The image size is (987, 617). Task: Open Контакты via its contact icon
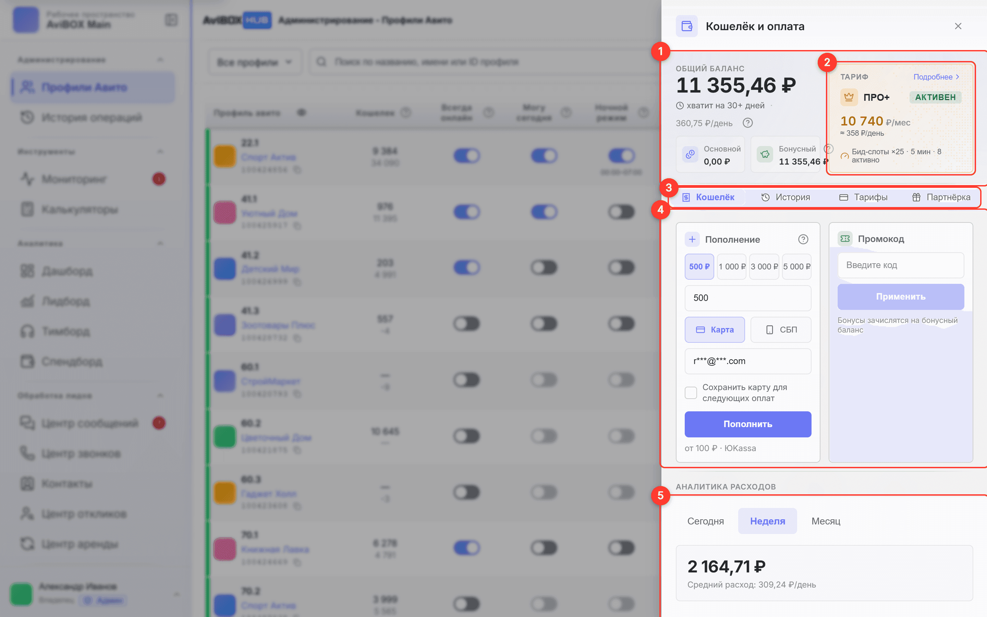click(x=27, y=484)
